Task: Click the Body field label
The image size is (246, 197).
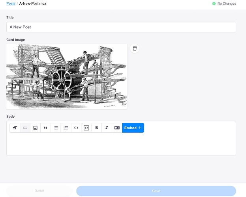Action: 11,117
